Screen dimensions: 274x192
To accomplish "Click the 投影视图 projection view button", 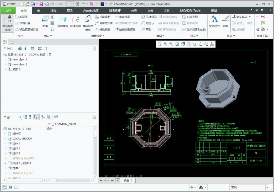I will pos(103,17).
